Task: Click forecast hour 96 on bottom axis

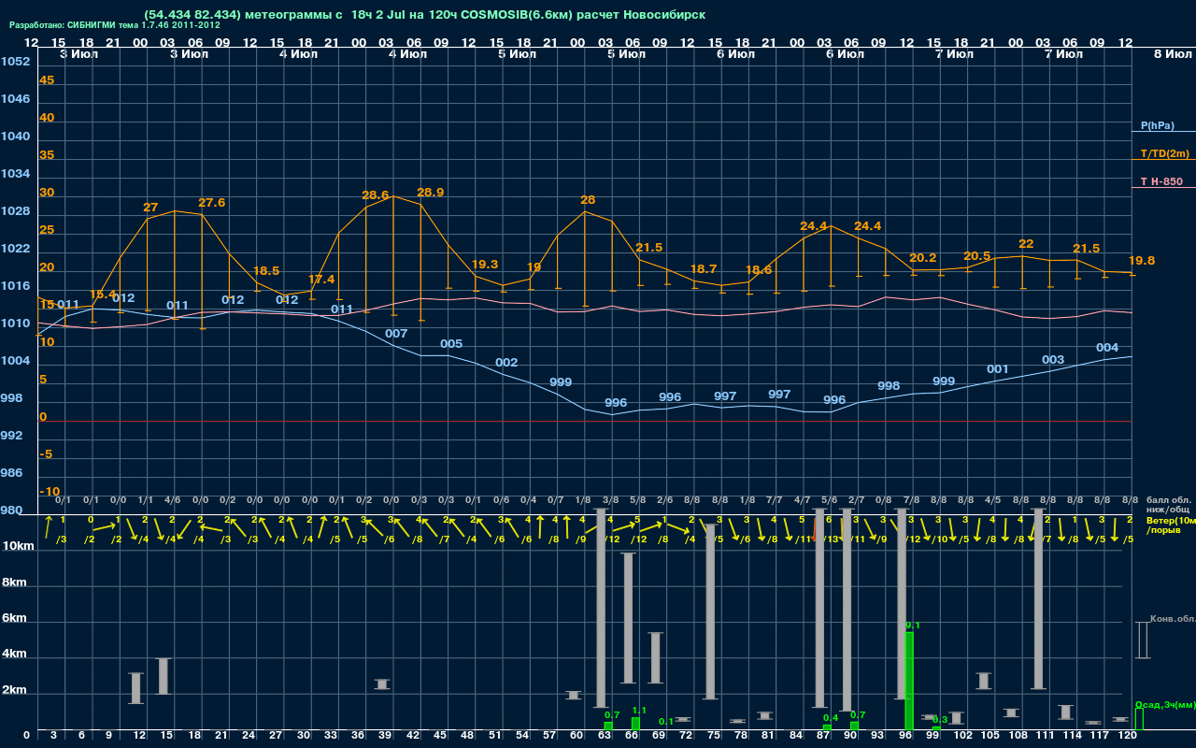Action: tap(904, 736)
